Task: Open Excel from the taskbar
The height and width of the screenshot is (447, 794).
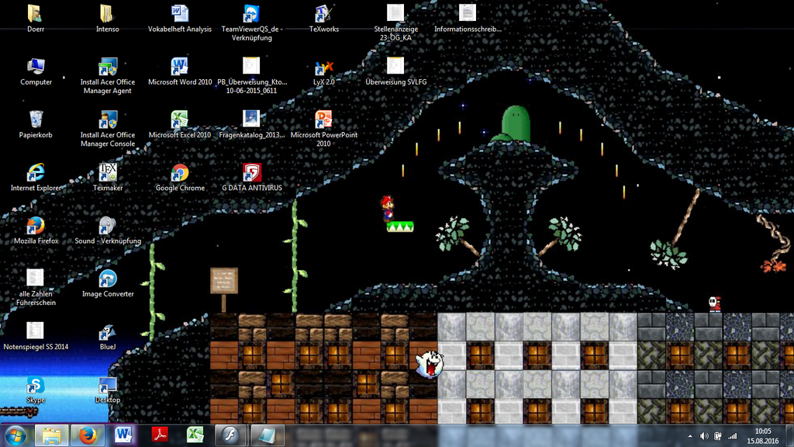Action: (x=195, y=435)
